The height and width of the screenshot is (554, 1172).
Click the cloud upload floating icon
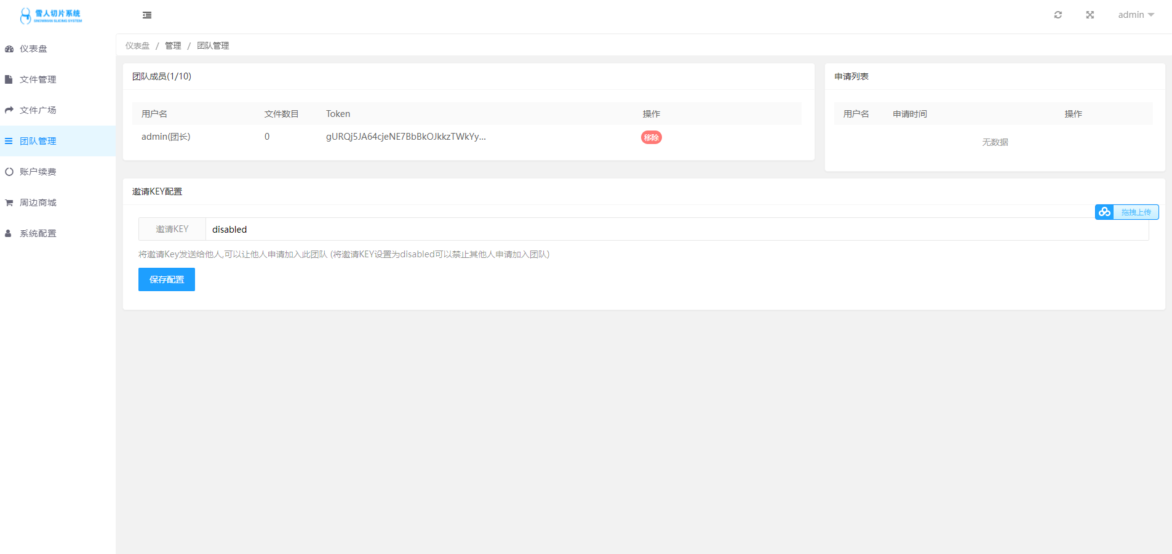coord(1104,212)
